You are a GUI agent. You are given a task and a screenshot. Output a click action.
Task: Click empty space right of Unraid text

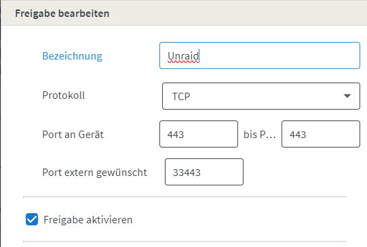[279, 55]
